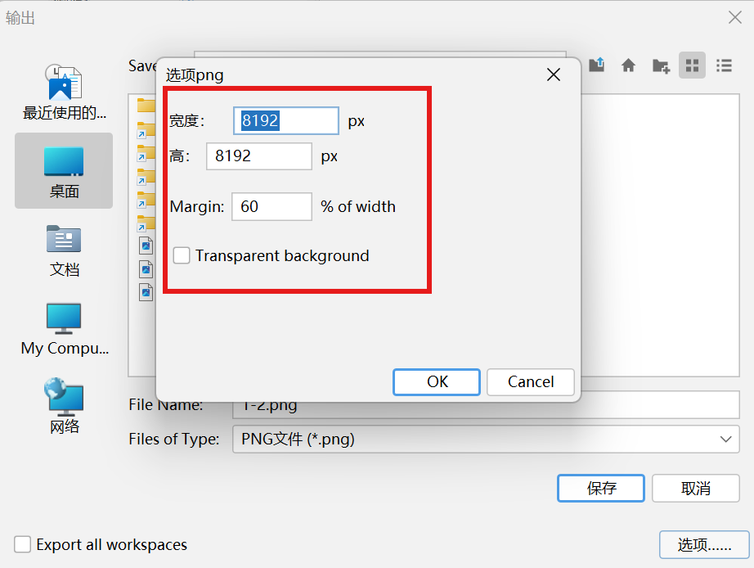Focus the 高 height input field
Image resolution: width=754 pixels, height=568 pixels.
point(259,156)
